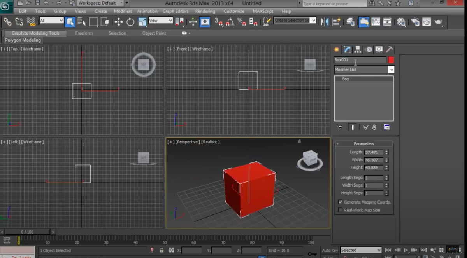Click the Polygon Modeling panel label
Image resolution: width=467 pixels, height=258 pixels.
click(x=23, y=40)
